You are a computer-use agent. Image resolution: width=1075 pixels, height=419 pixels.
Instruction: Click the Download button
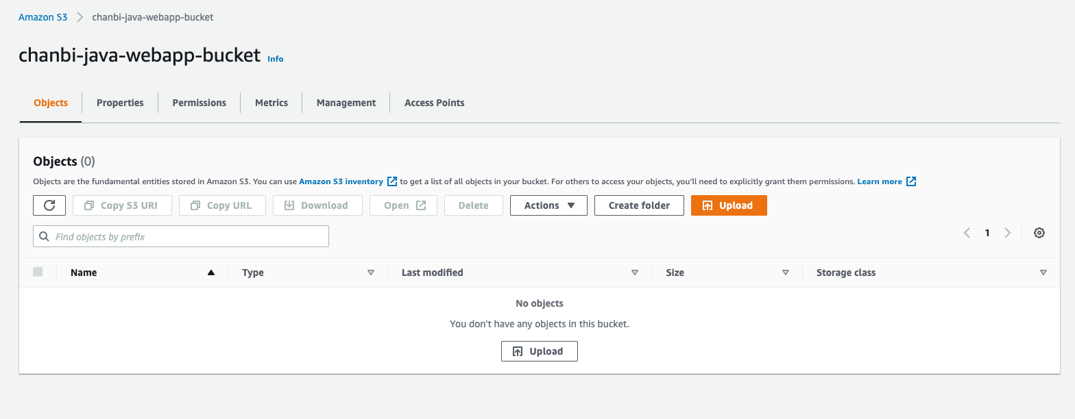(317, 205)
